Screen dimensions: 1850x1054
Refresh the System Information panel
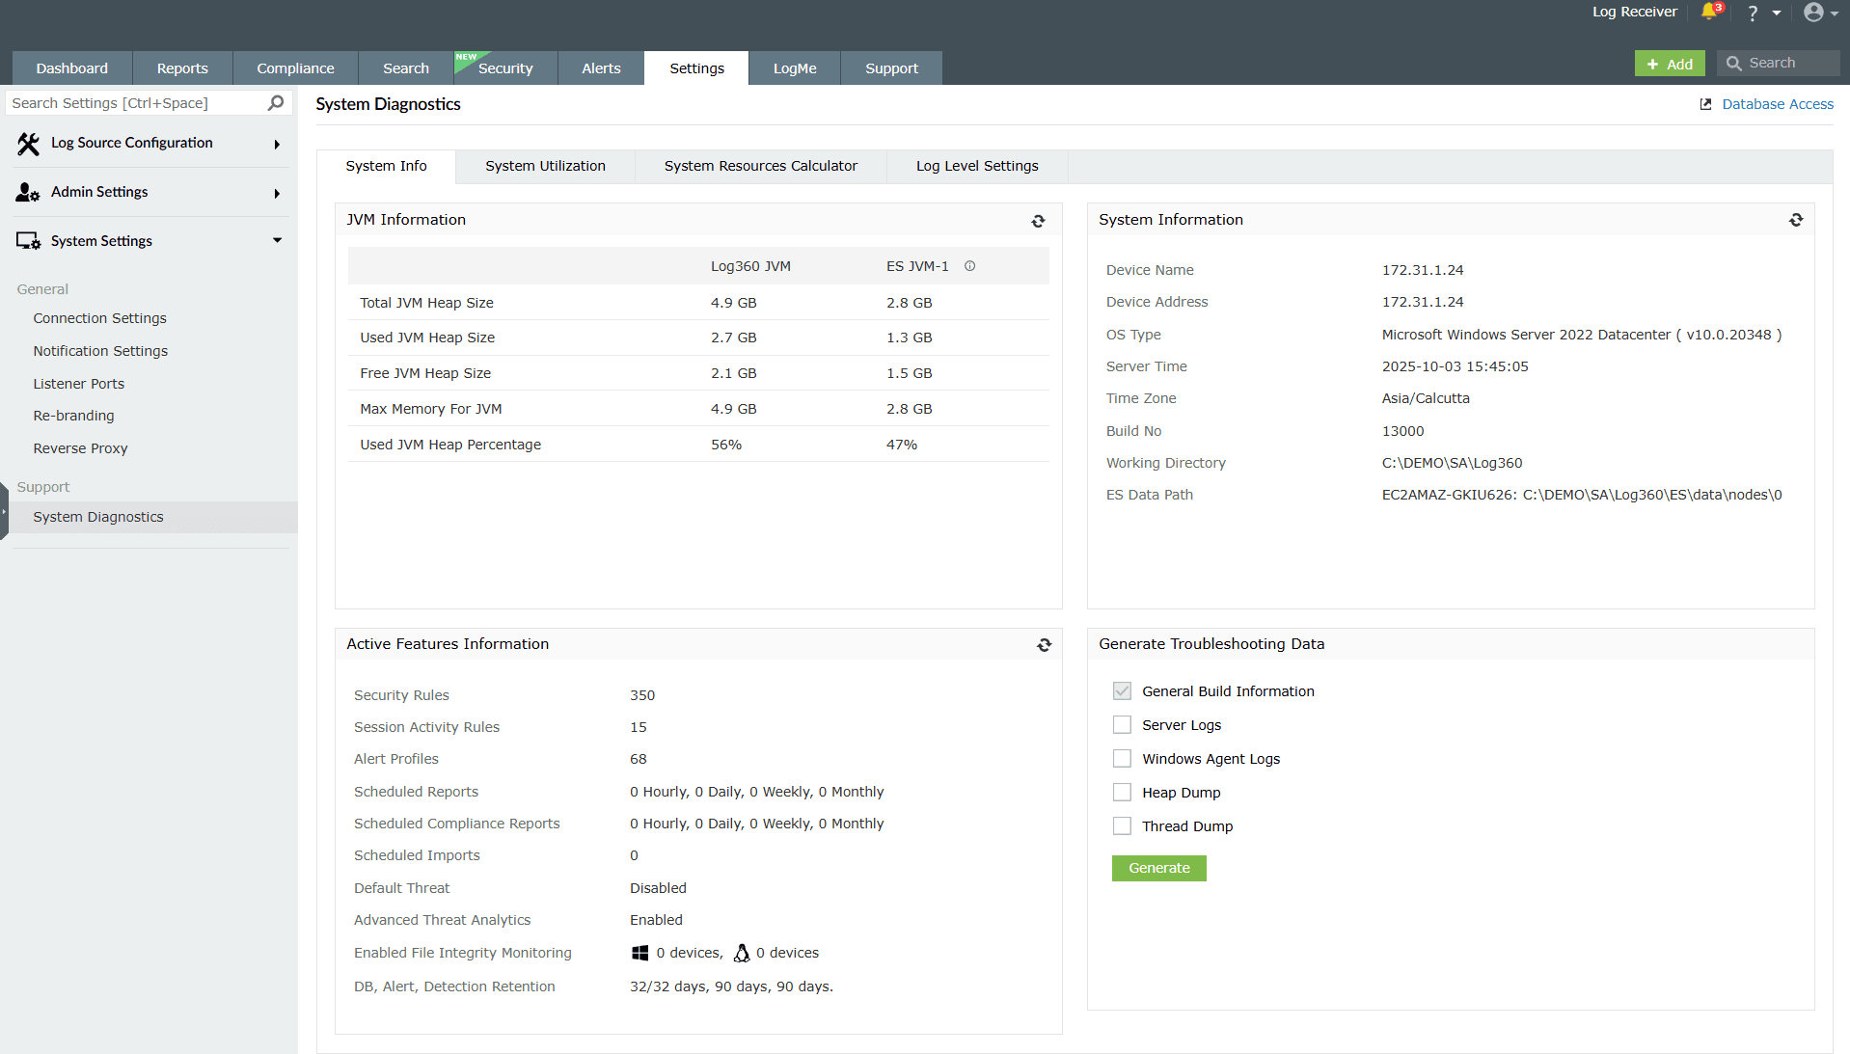pyautogui.click(x=1796, y=220)
